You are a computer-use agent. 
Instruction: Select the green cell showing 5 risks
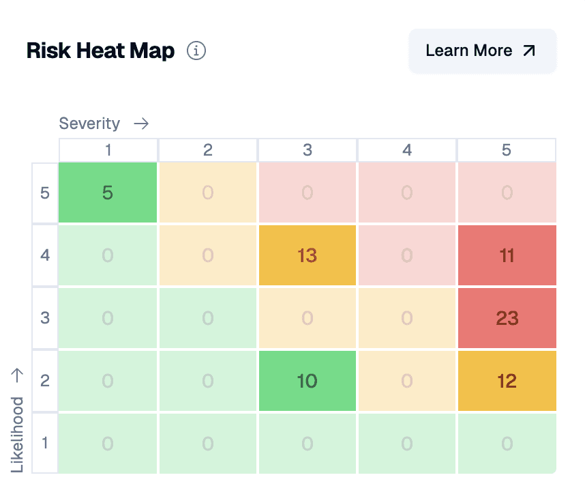(108, 192)
